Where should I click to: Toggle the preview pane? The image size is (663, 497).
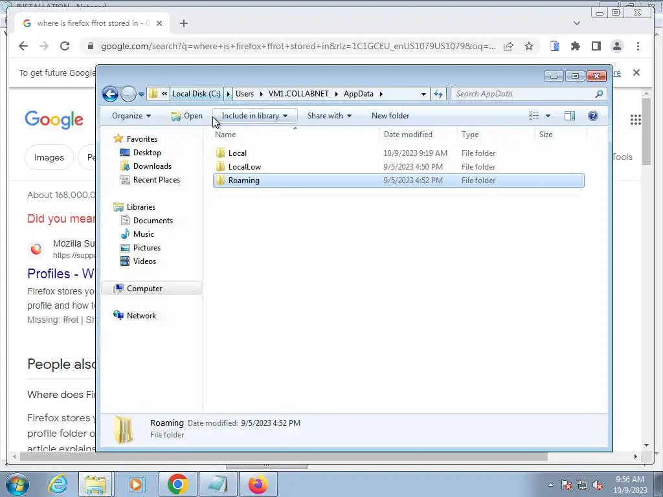[570, 116]
